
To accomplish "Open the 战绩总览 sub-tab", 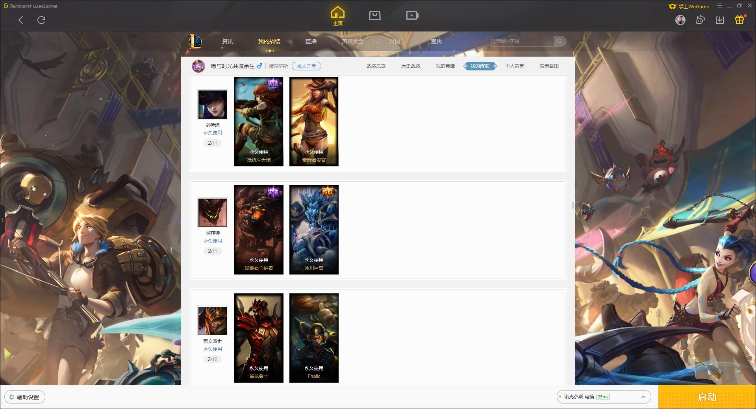I will click(376, 66).
